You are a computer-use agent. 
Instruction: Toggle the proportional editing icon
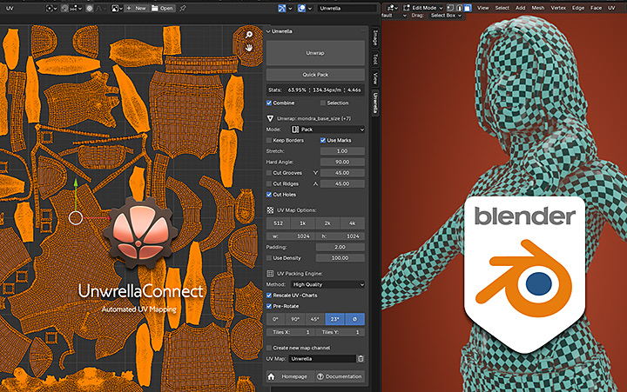point(89,8)
